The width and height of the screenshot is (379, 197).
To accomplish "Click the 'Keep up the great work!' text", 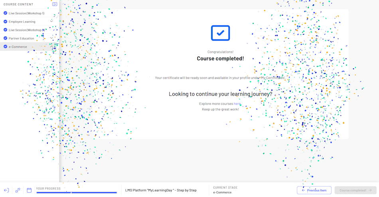I will click(x=220, y=109).
